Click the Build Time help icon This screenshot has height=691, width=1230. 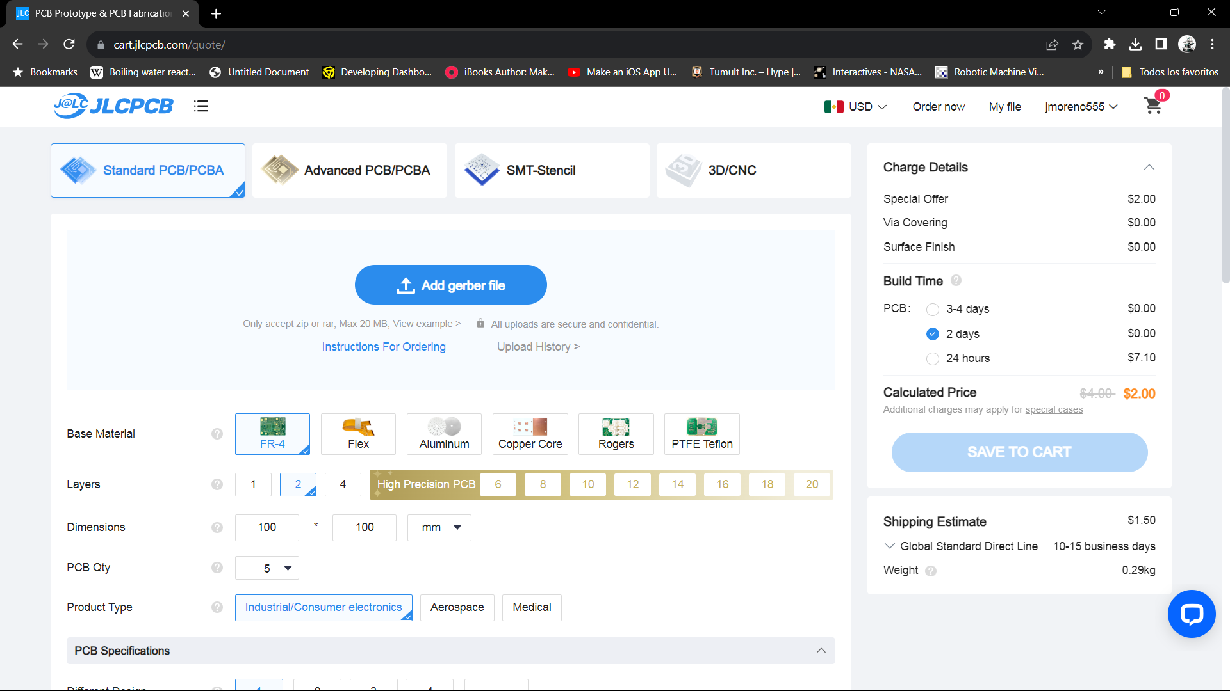click(x=956, y=281)
